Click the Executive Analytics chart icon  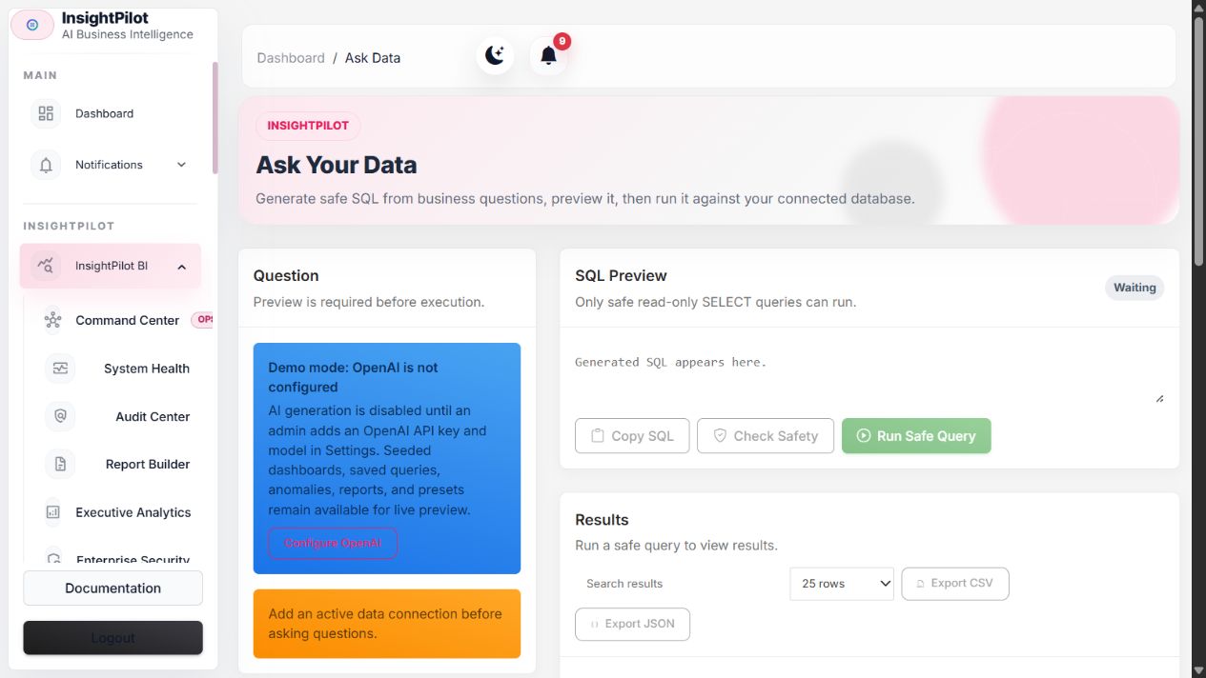(x=52, y=512)
